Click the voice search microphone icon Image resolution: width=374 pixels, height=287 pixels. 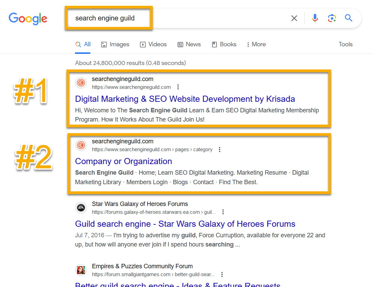tap(315, 18)
